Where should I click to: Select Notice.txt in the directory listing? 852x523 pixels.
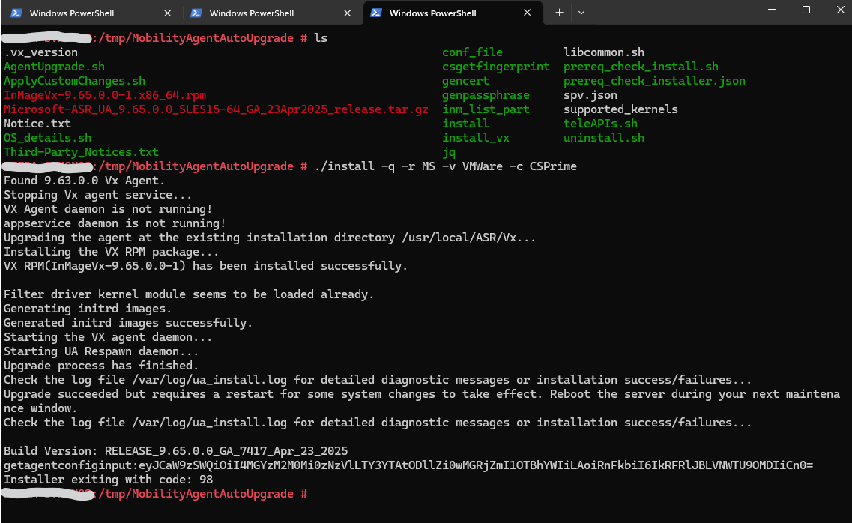coord(37,124)
